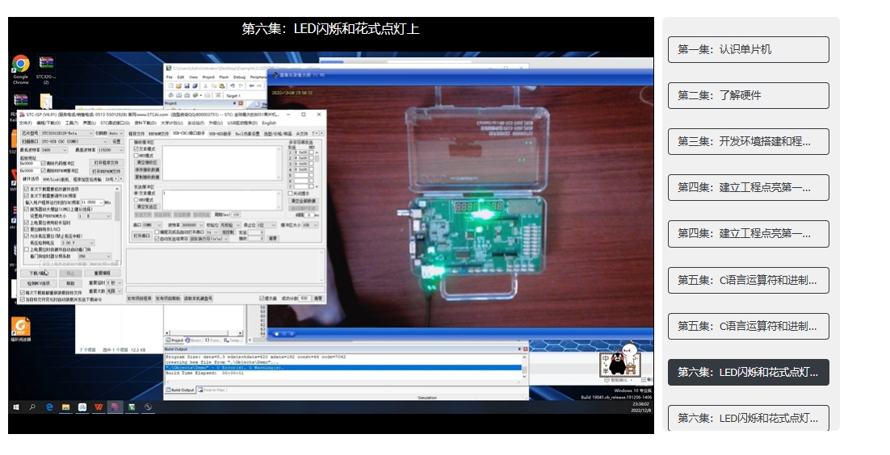Open STC-ISP 工具(T) menu

pos(72,123)
